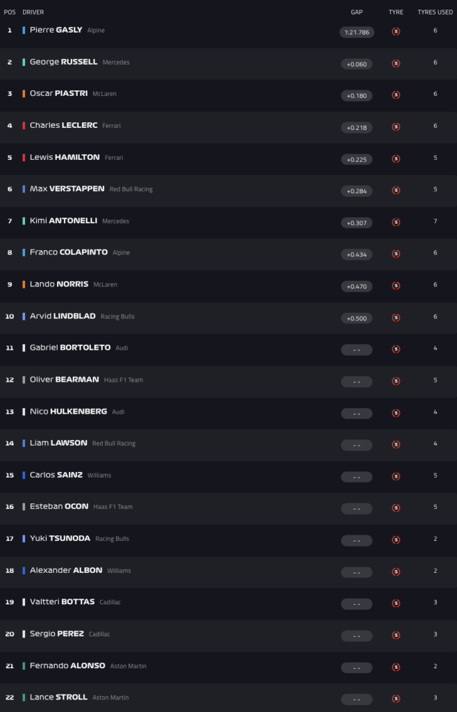457x712 pixels.
Task: Click Oscar Piastri's soft tyre icon
Action: (396, 95)
